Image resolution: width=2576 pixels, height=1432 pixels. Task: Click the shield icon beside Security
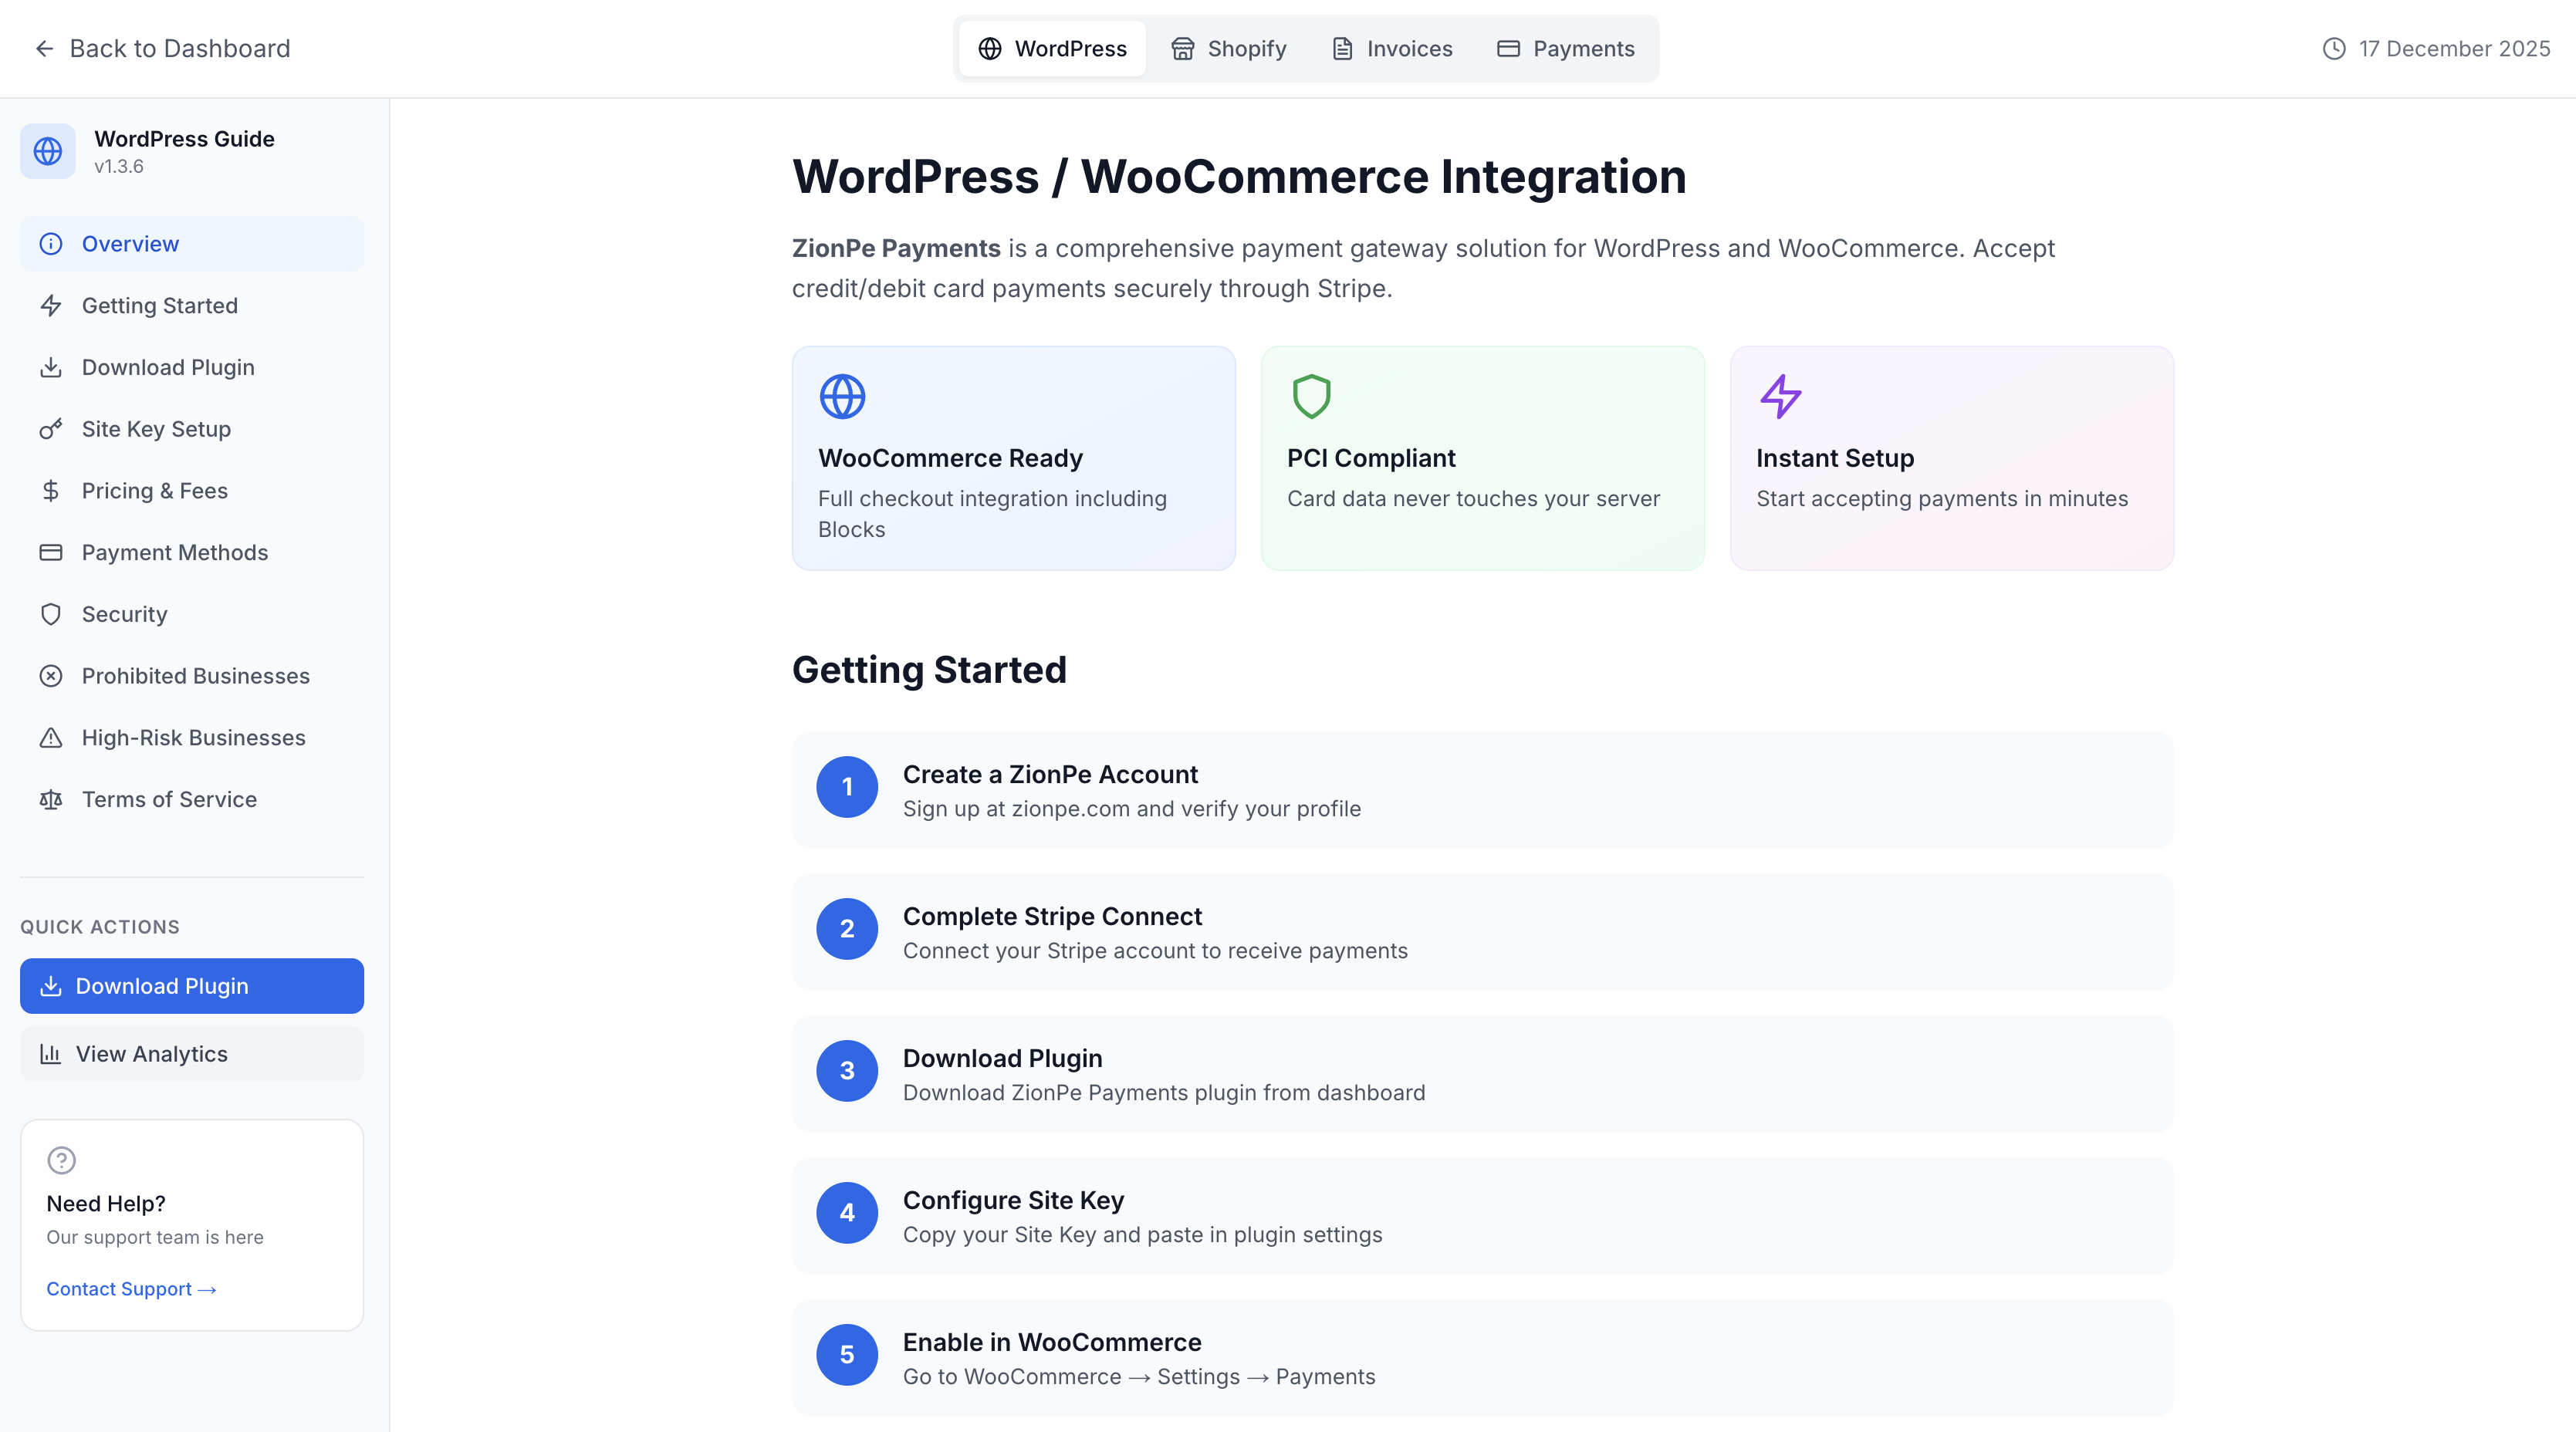point(51,614)
